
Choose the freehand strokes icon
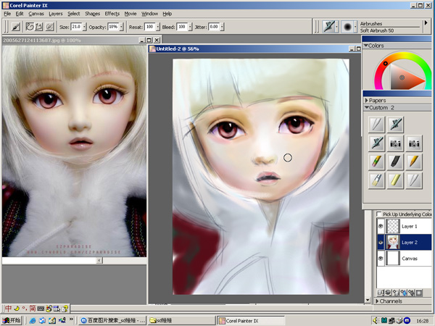point(30,27)
